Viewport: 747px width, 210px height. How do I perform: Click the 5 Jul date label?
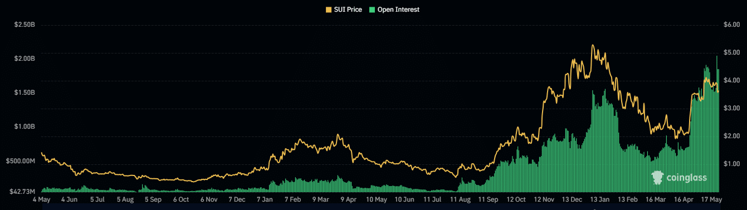[97, 199]
